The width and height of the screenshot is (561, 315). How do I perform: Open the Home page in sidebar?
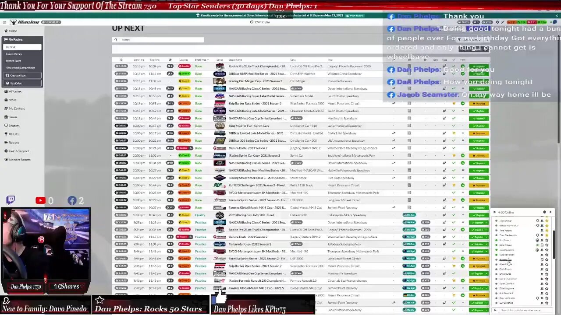11,31
